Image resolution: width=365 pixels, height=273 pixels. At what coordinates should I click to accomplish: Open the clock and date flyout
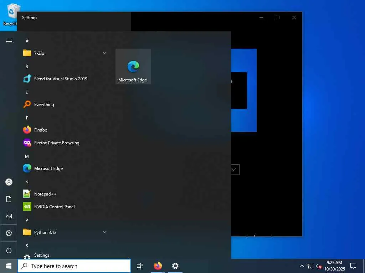(x=335, y=266)
